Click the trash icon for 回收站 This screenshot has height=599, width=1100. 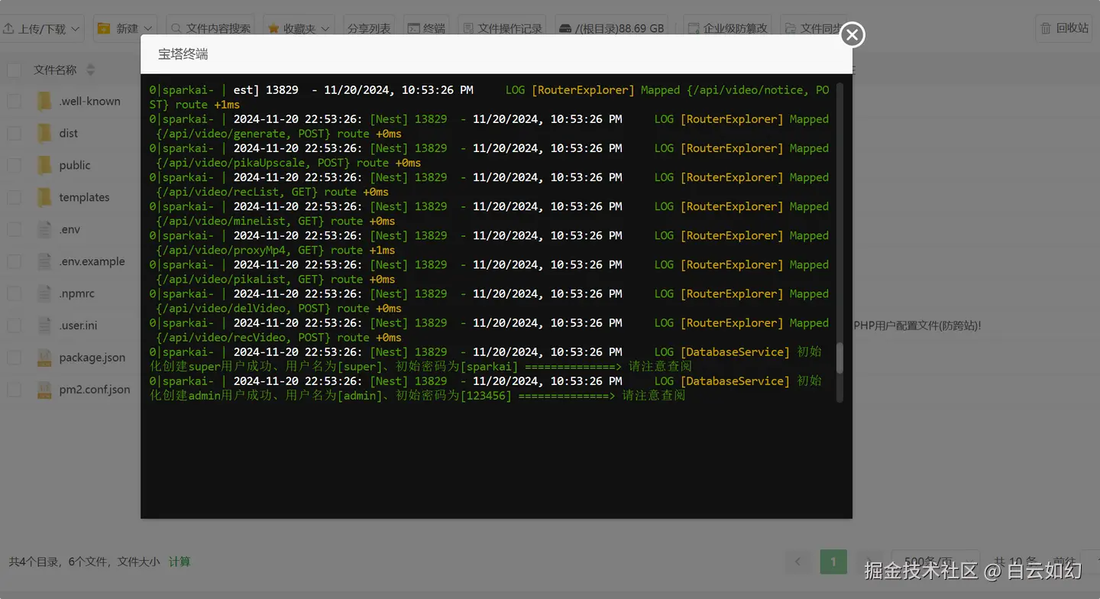tap(1046, 28)
